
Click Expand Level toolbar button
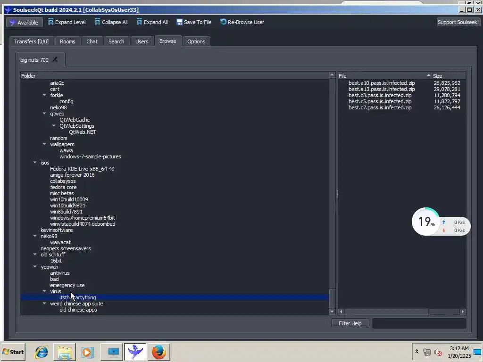tap(67, 22)
